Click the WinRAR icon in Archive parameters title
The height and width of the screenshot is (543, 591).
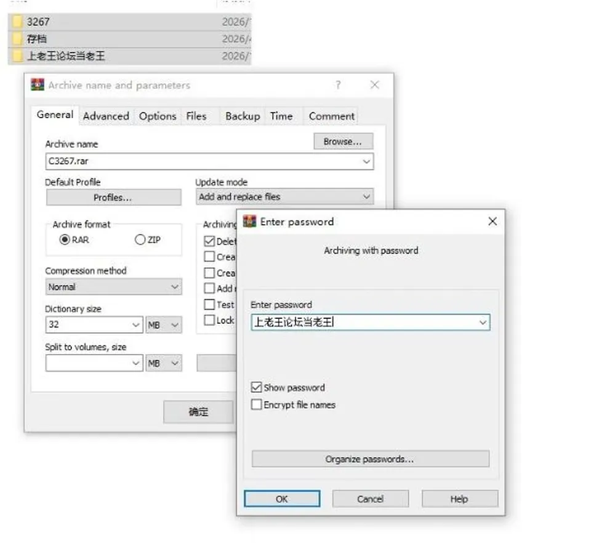point(38,85)
